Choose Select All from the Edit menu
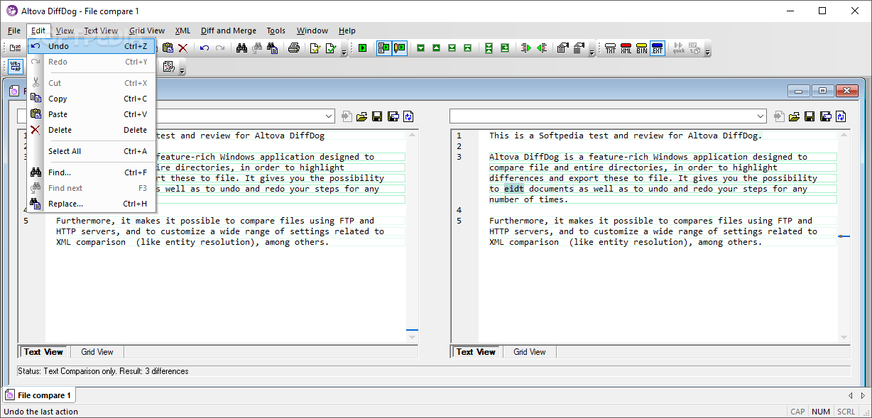872x418 pixels. coord(91,151)
